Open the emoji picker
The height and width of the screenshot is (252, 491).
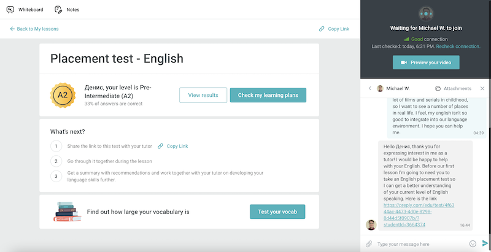pos(473,244)
